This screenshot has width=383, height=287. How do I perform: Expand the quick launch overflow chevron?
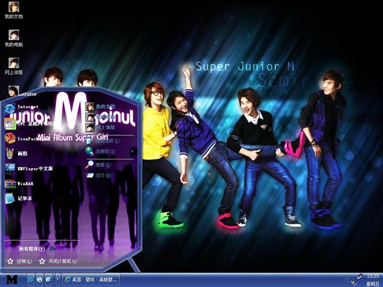tap(57, 279)
